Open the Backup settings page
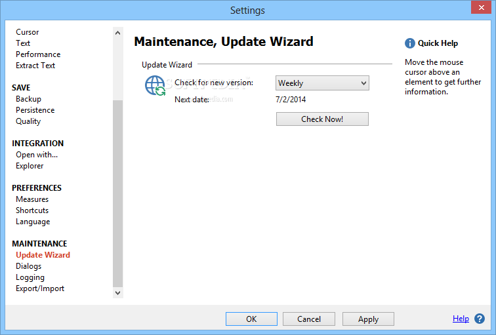 pyautogui.click(x=28, y=99)
